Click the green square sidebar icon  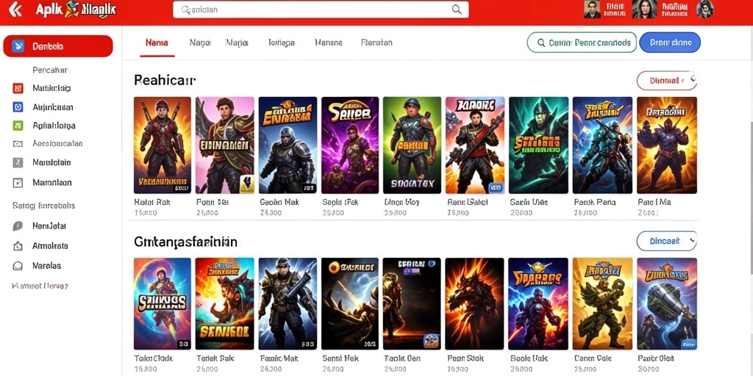tap(18, 126)
